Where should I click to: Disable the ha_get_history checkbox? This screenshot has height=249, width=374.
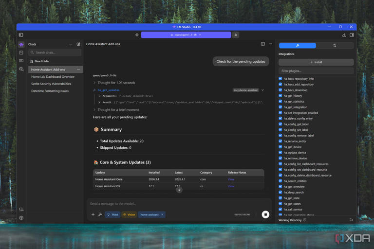280,96
